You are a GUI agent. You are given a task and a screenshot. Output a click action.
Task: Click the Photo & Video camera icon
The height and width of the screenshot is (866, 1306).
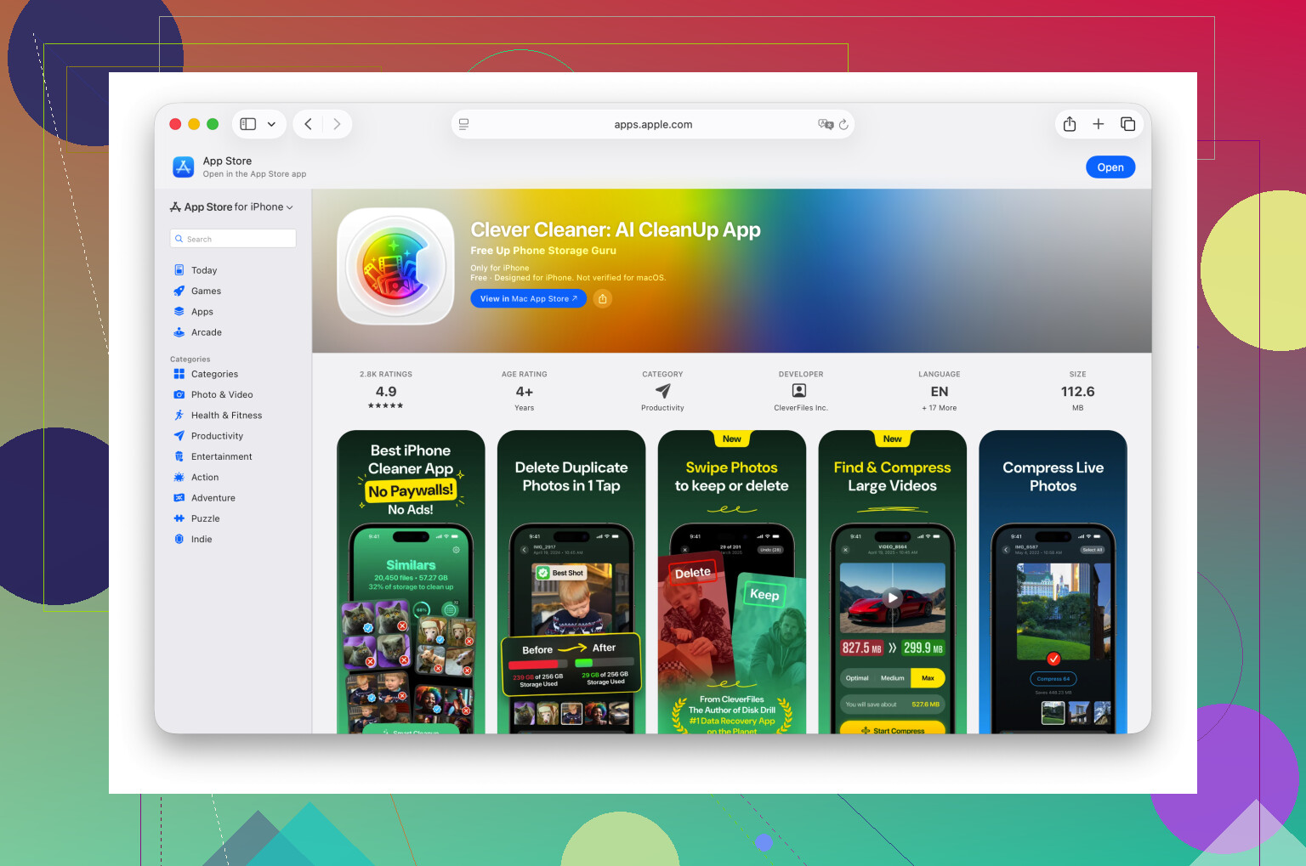(x=179, y=394)
